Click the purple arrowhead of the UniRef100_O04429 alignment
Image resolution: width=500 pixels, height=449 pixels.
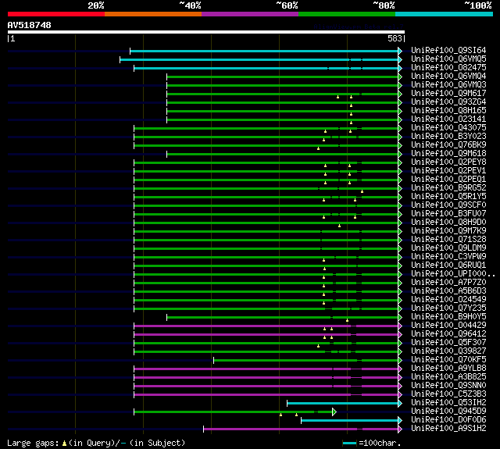pyautogui.click(x=400, y=326)
